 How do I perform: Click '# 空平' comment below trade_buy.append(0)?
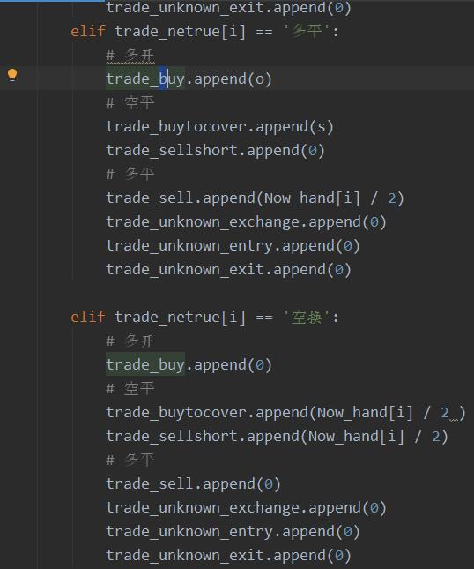[x=130, y=389]
